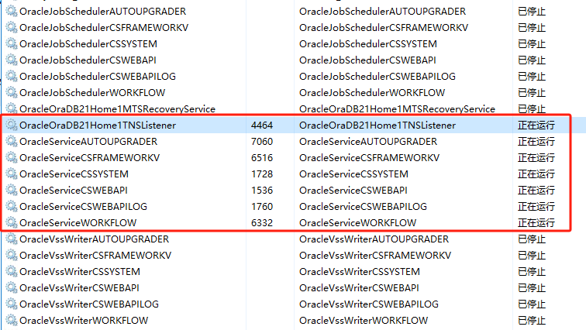Select OracleServiceCSWEBAPILOG service name
The width and height of the screenshot is (586, 330).
pyautogui.click(x=84, y=206)
